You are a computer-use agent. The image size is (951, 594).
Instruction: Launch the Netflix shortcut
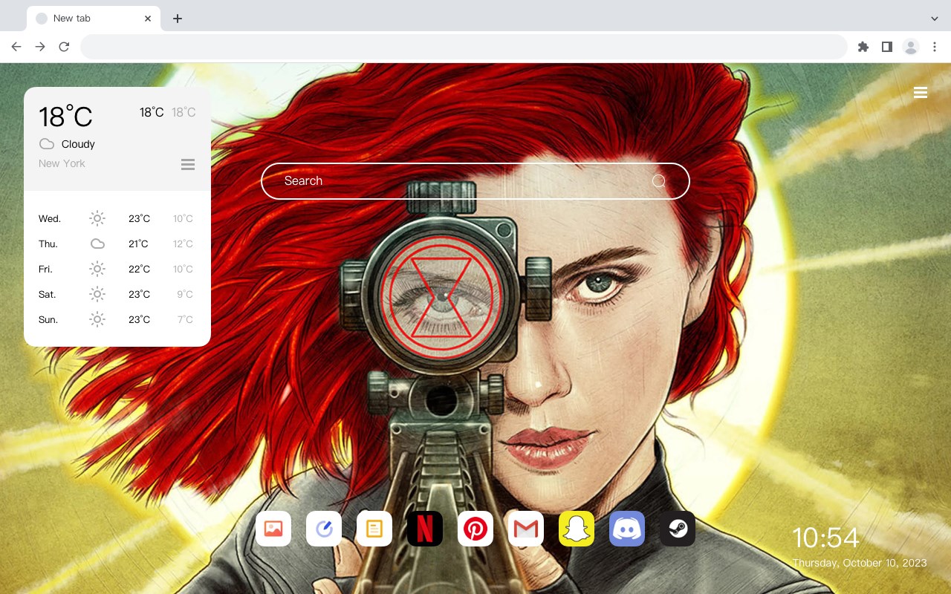(x=425, y=529)
